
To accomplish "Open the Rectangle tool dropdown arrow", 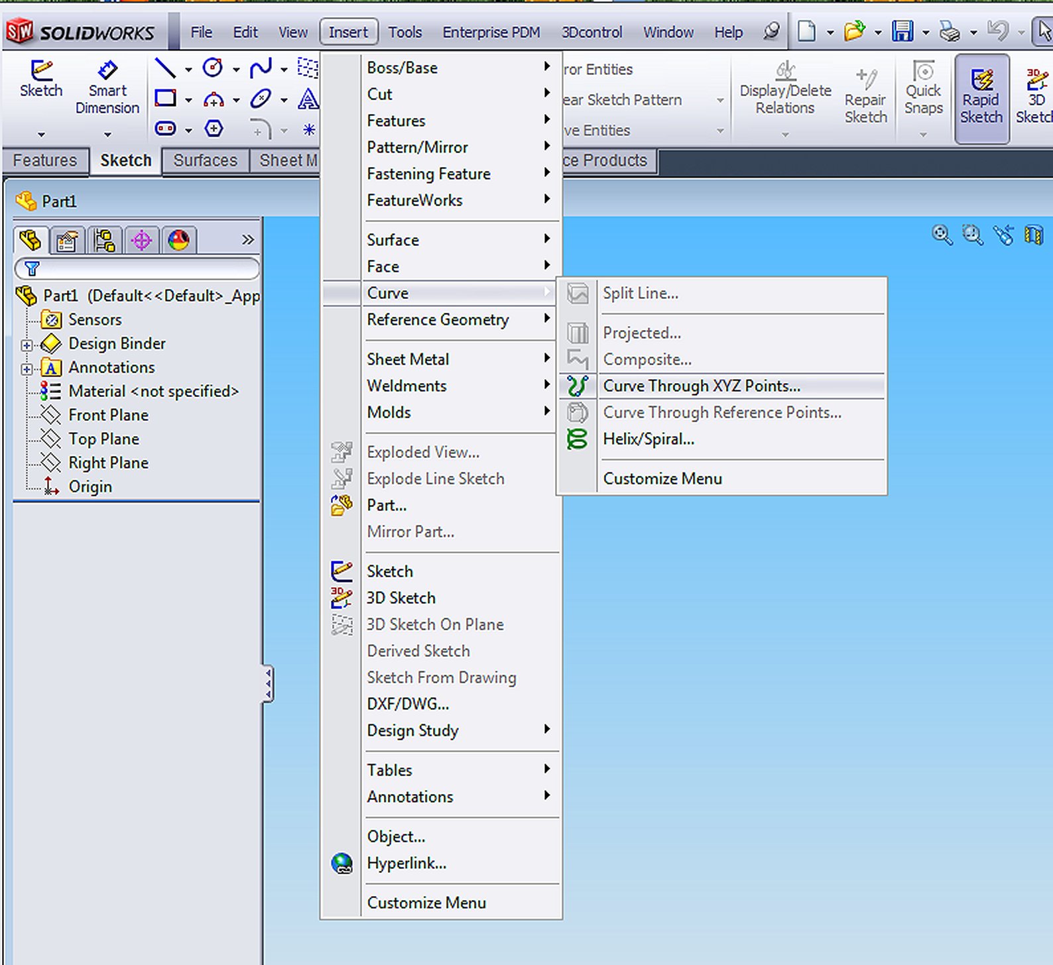I will tap(188, 101).
